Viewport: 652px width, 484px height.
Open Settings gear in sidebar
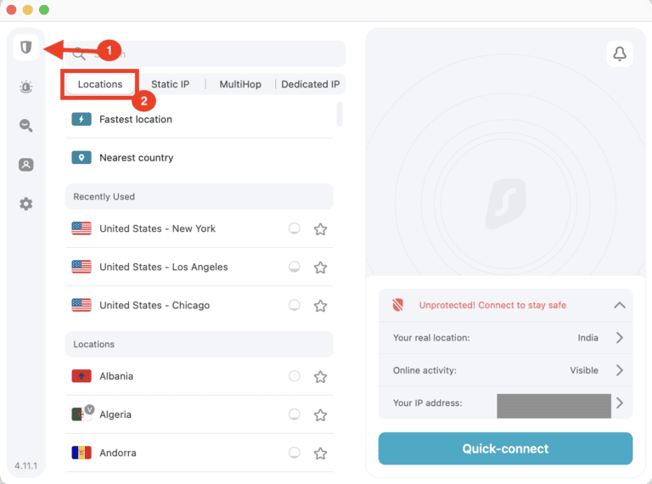coord(26,204)
